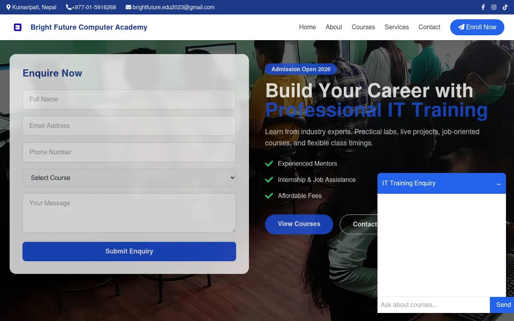The width and height of the screenshot is (514, 321).
Task: Open the Select Course dropdown
Action: 129,178
